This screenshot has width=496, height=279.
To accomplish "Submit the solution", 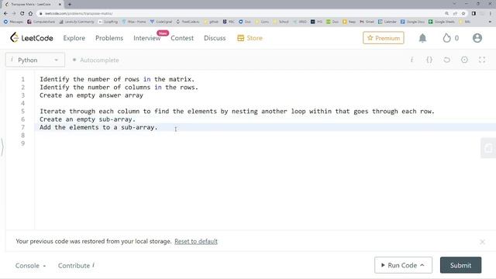I will [460, 265].
